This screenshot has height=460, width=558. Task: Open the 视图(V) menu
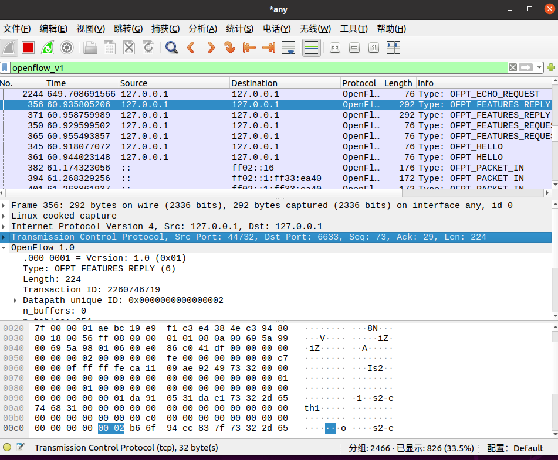[x=91, y=29]
